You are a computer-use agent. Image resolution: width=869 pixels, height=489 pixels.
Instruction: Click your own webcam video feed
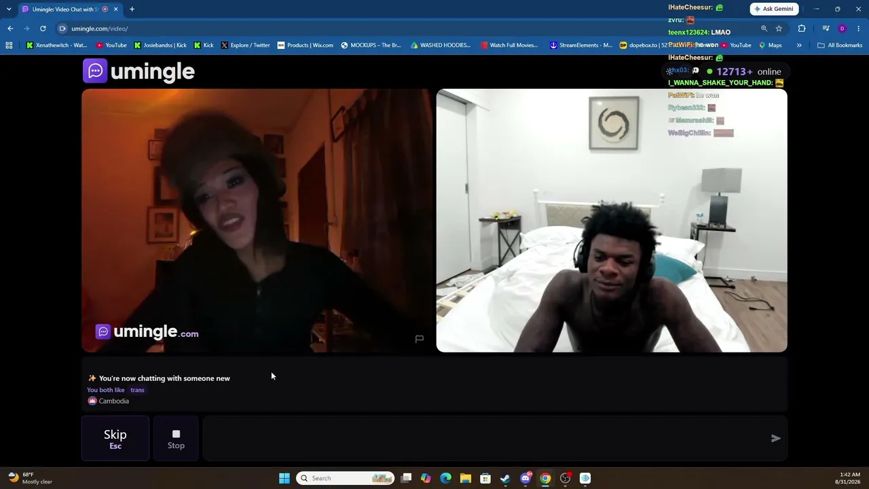[x=612, y=221]
